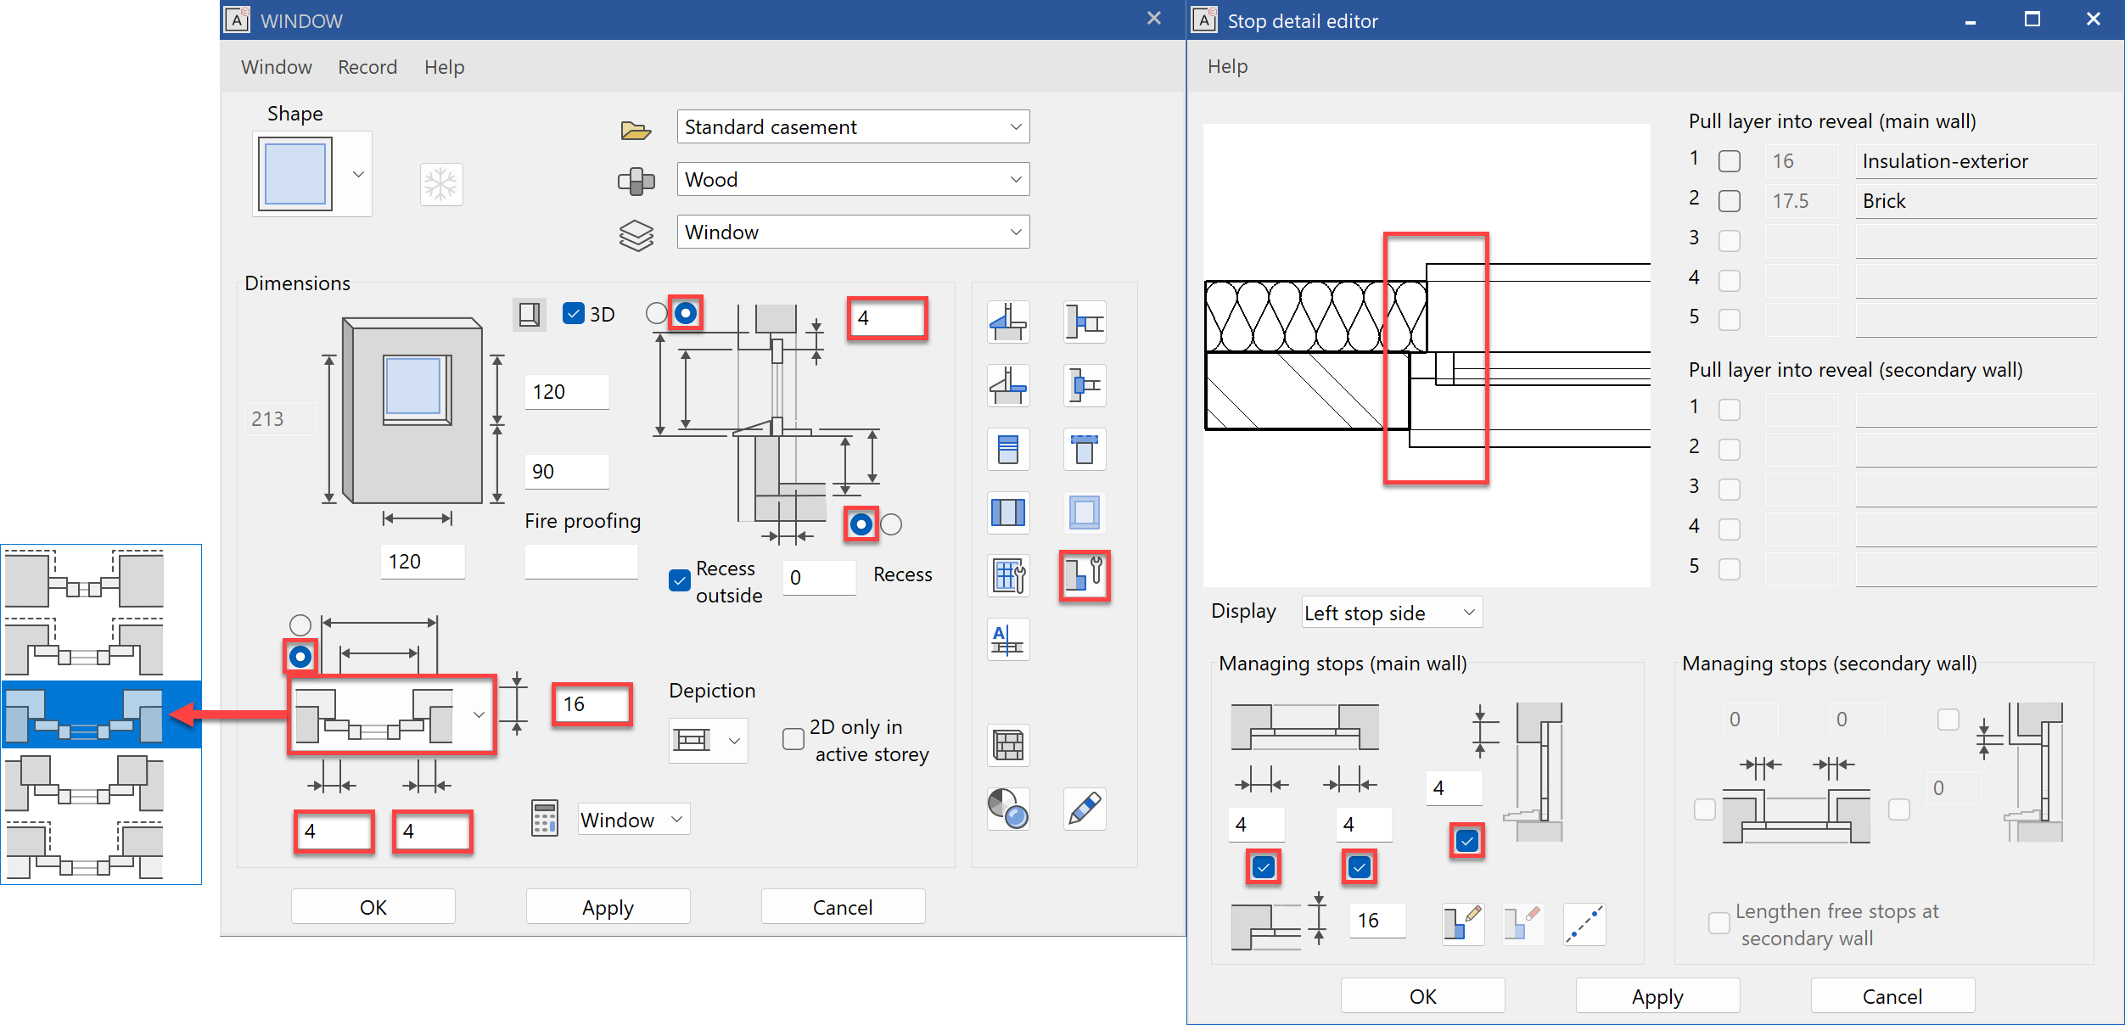Open the Record menu
Viewport: 2125px width, 1025px height.
click(x=367, y=67)
